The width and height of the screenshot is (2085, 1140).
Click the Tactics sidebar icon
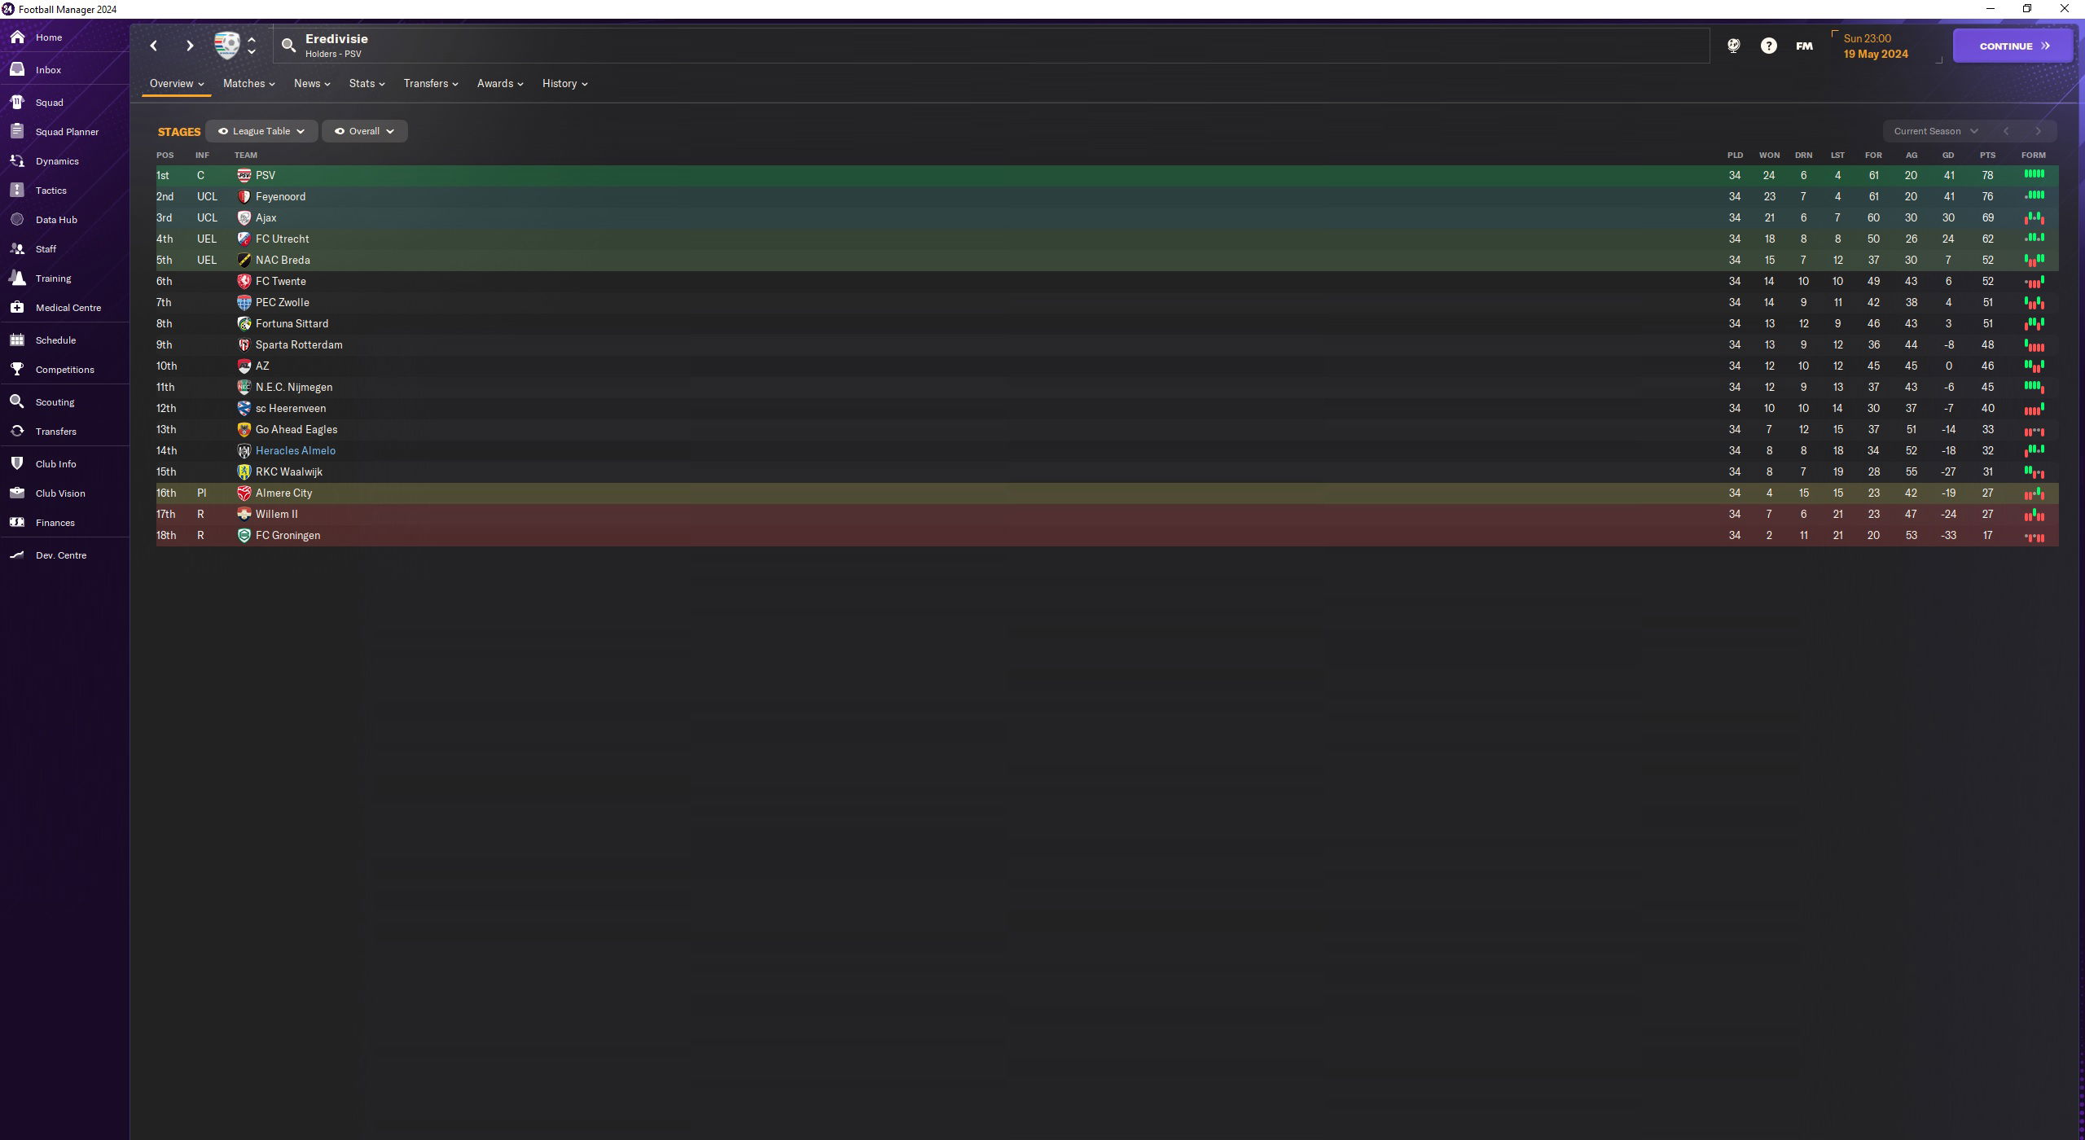[x=18, y=190]
